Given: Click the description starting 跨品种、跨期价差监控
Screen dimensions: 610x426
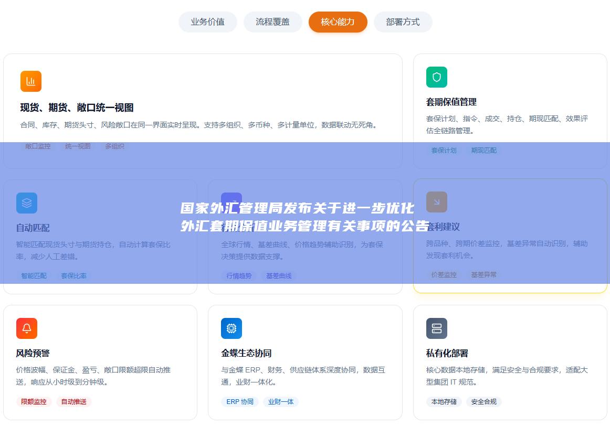Looking at the screenshot, I should tap(507, 250).
